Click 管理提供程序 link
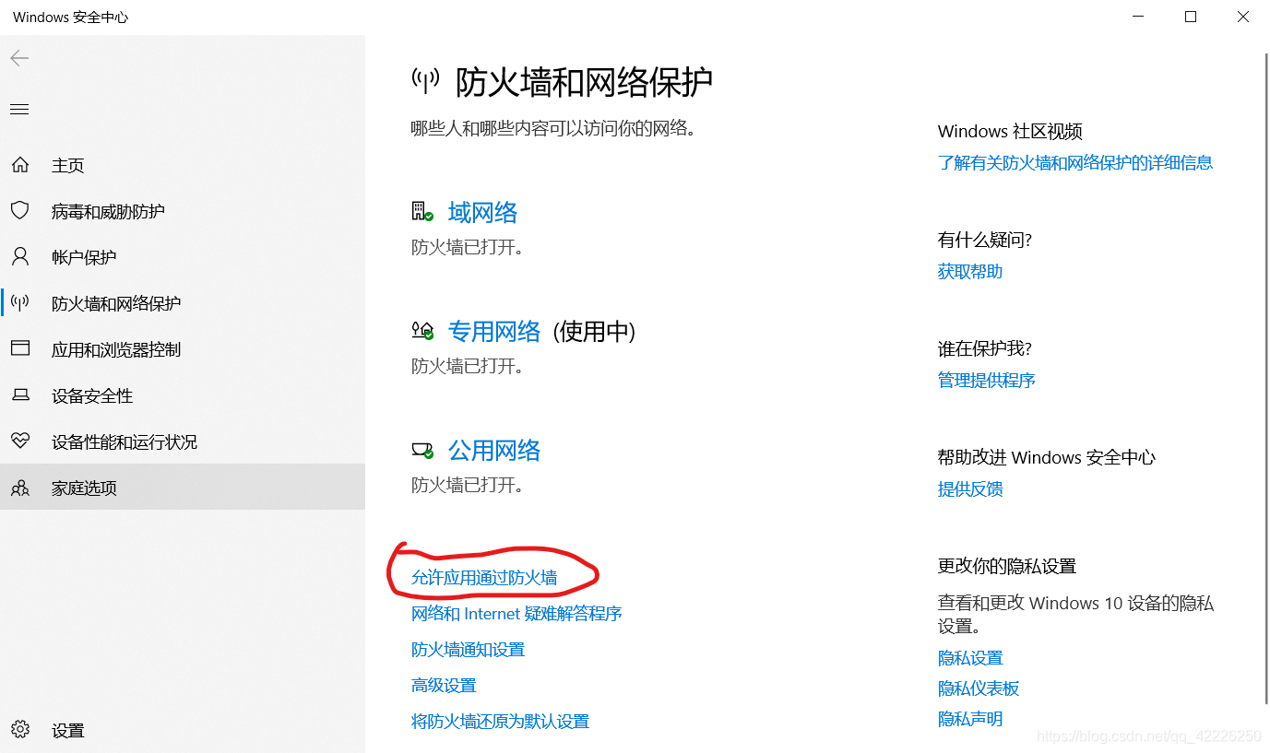The width and height of the screenshot is (1270, 753). click(x=987, y=381)
